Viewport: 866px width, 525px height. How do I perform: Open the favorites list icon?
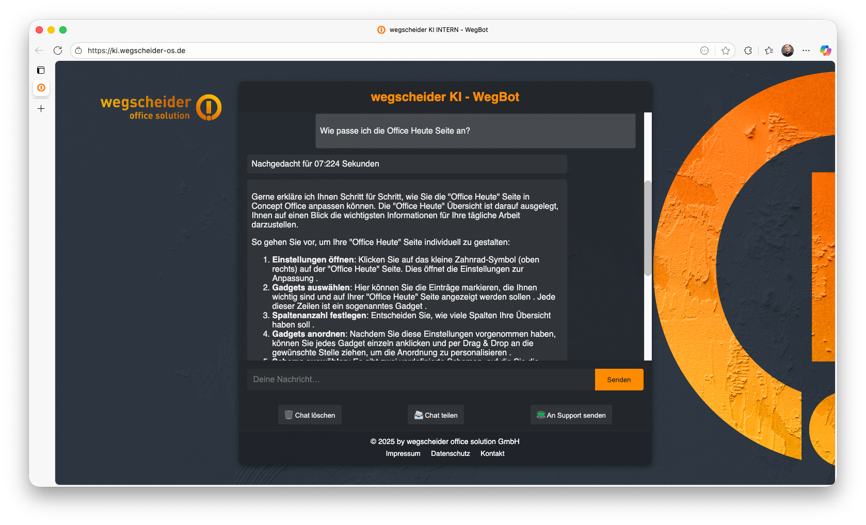point(769,51)
